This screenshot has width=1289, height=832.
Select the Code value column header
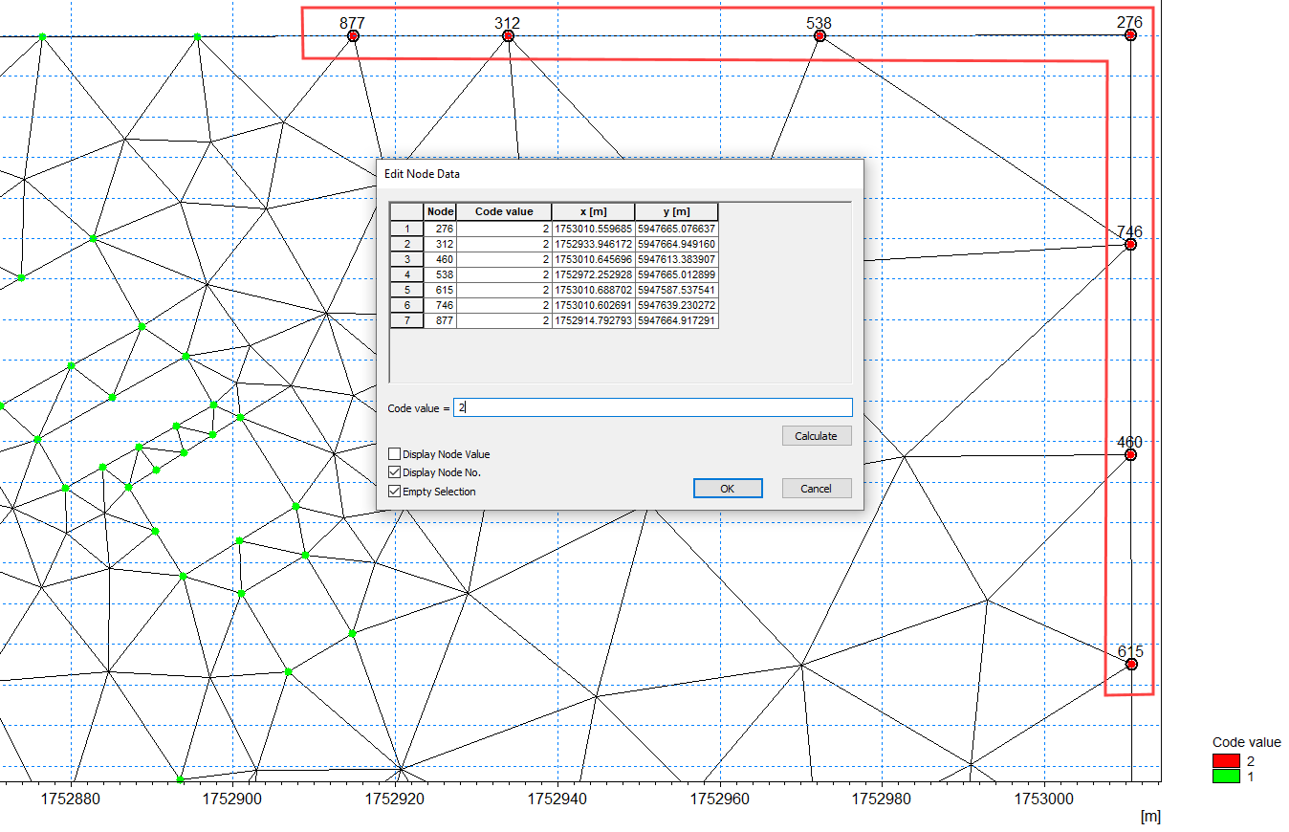coord(504,211)
